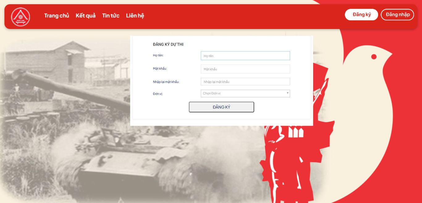Click the Mật khẩu: label

pyautogui.click(x=160, y=68)
